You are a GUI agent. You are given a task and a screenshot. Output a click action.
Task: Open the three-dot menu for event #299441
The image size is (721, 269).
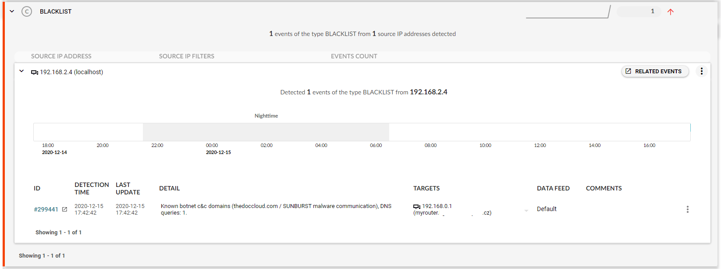click(x=687, y=209)
